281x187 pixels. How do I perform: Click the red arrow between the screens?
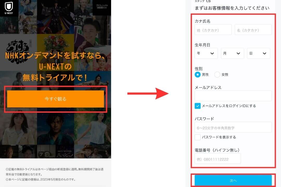(148, 94)
